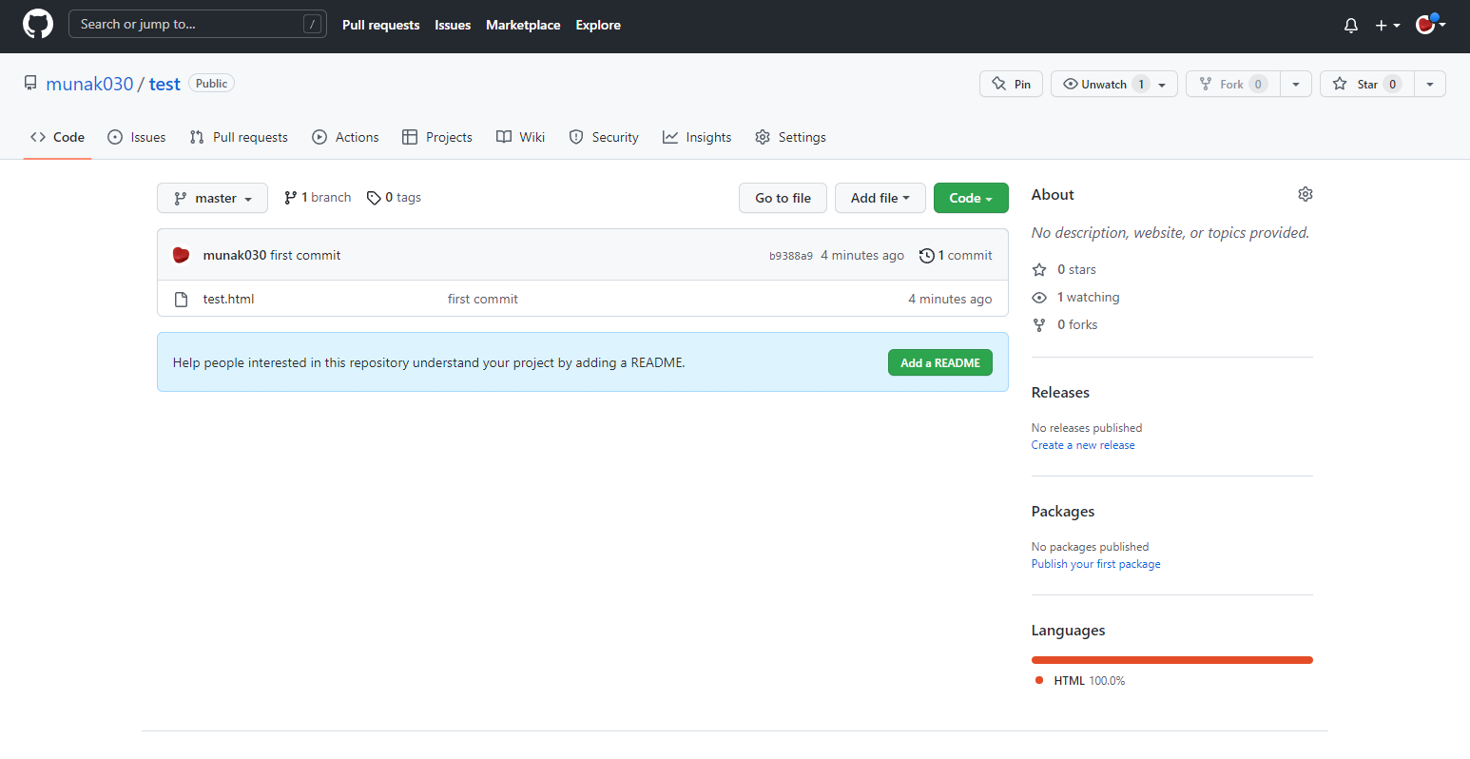1470x759 pixels.
Task: Open the GitHub home logo
Action: point(38,25)
